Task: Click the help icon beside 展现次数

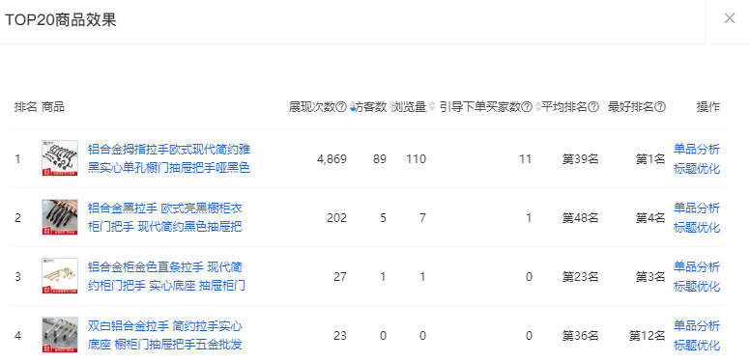Action: click(341, 107)
